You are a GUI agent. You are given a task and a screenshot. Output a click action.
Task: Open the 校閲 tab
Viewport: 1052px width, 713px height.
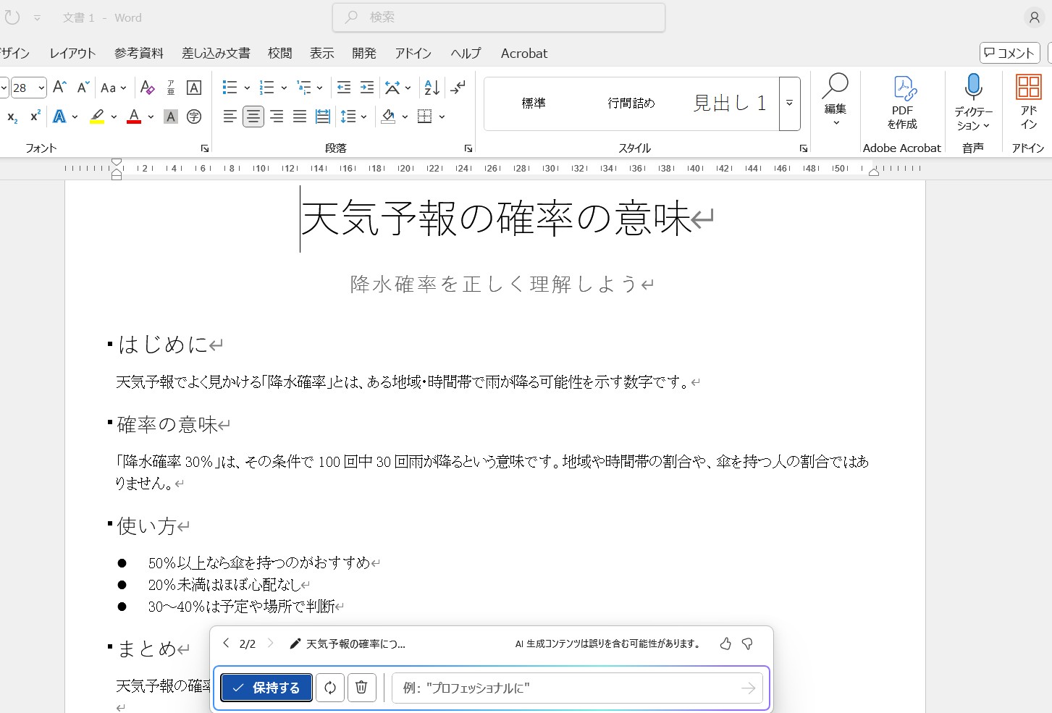coord(279,54)
